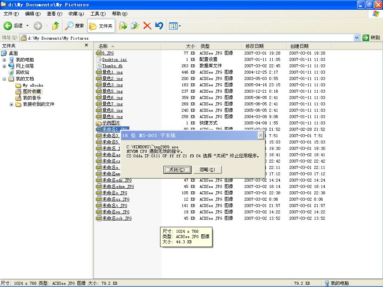Click the 关闭(C) button in error dialog

[x=177, y=170]
